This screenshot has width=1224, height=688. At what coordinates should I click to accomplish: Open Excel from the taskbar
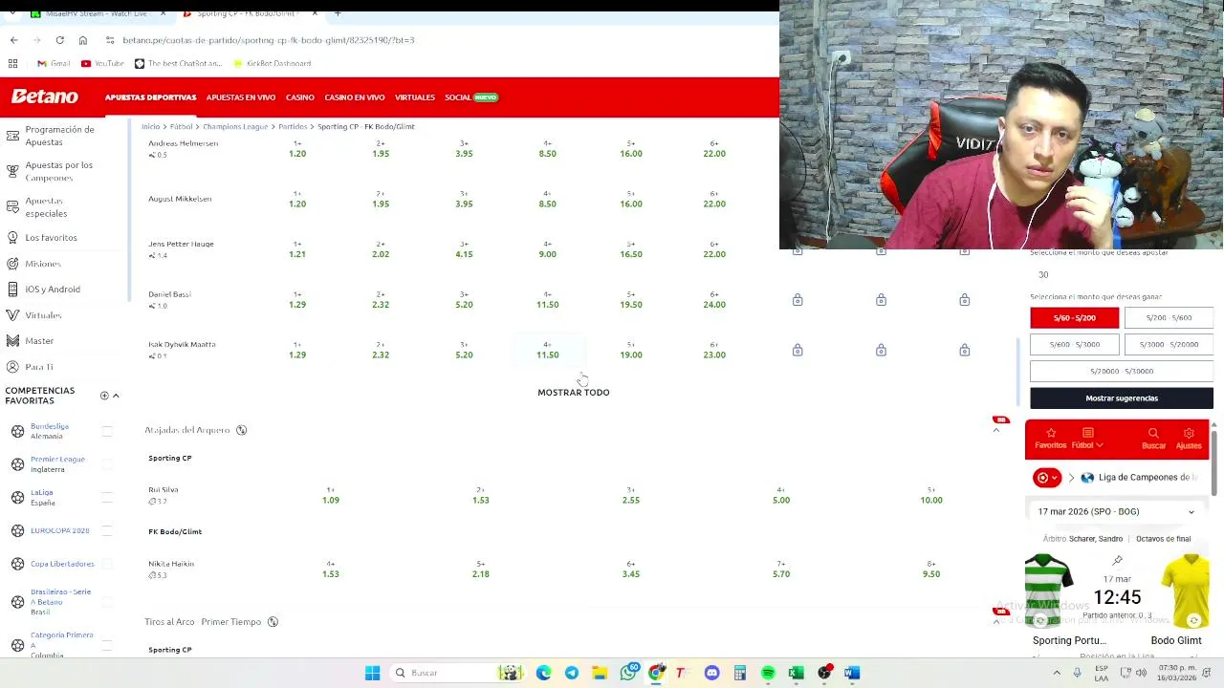coord(796,673)
